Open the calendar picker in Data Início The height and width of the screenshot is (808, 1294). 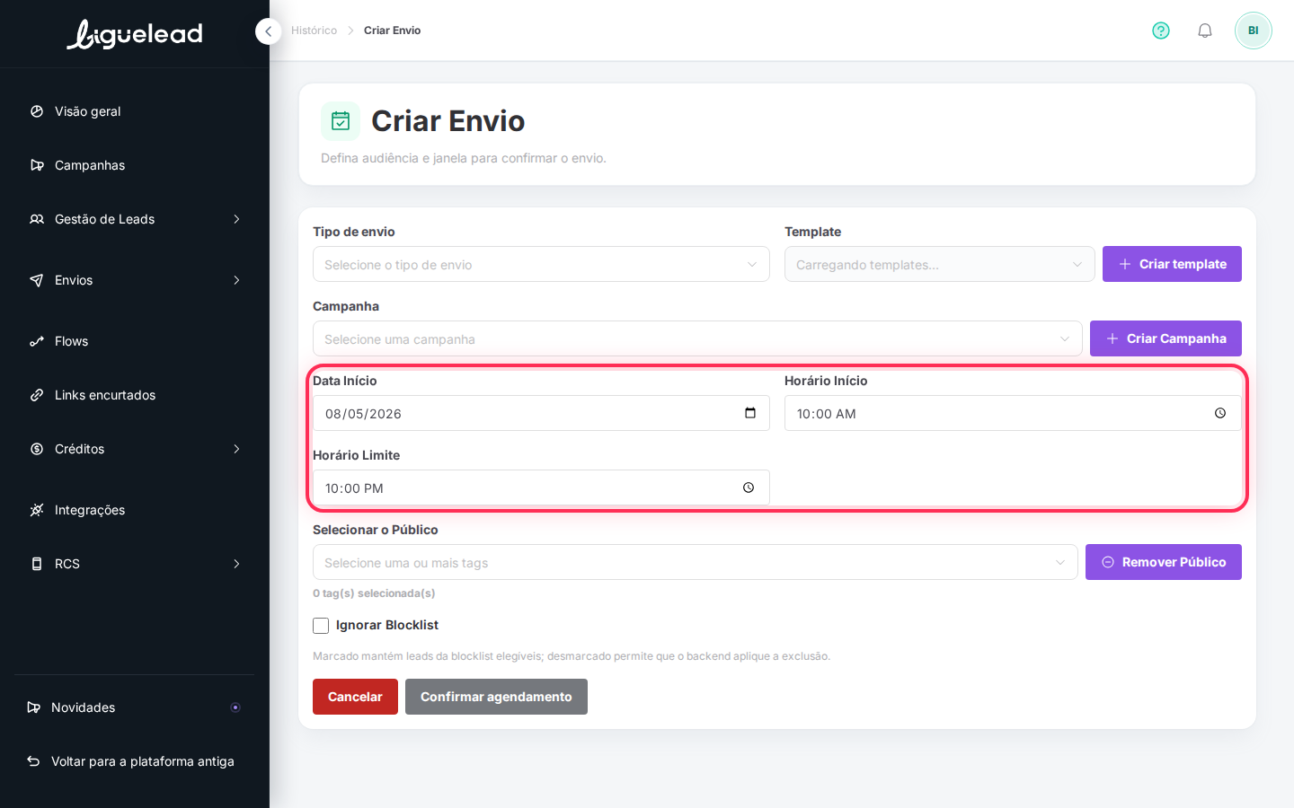tap(750, 413)
